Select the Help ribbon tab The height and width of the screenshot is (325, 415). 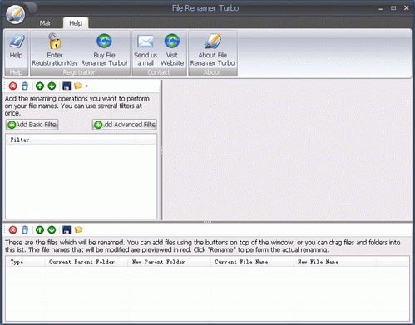click(x=76, y=23)
